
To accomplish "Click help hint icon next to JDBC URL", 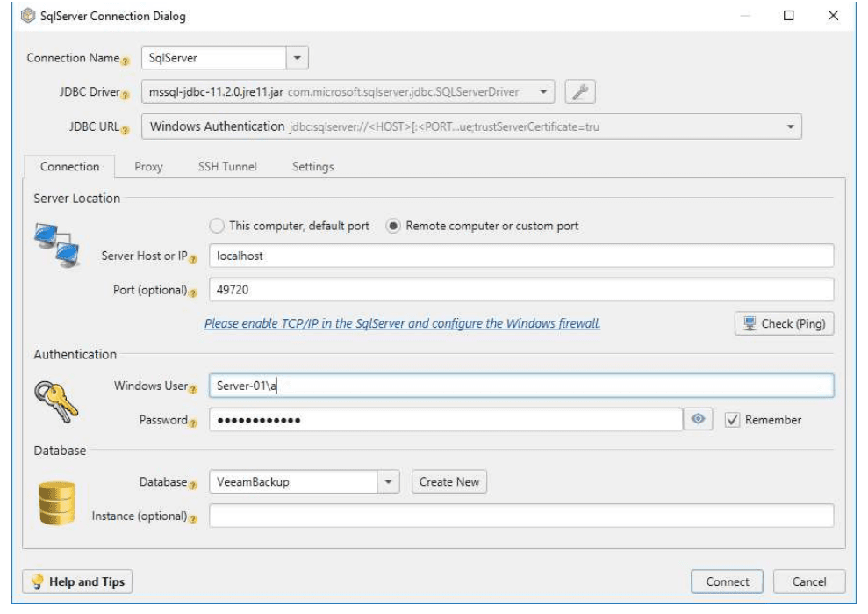I will point(126,130).
